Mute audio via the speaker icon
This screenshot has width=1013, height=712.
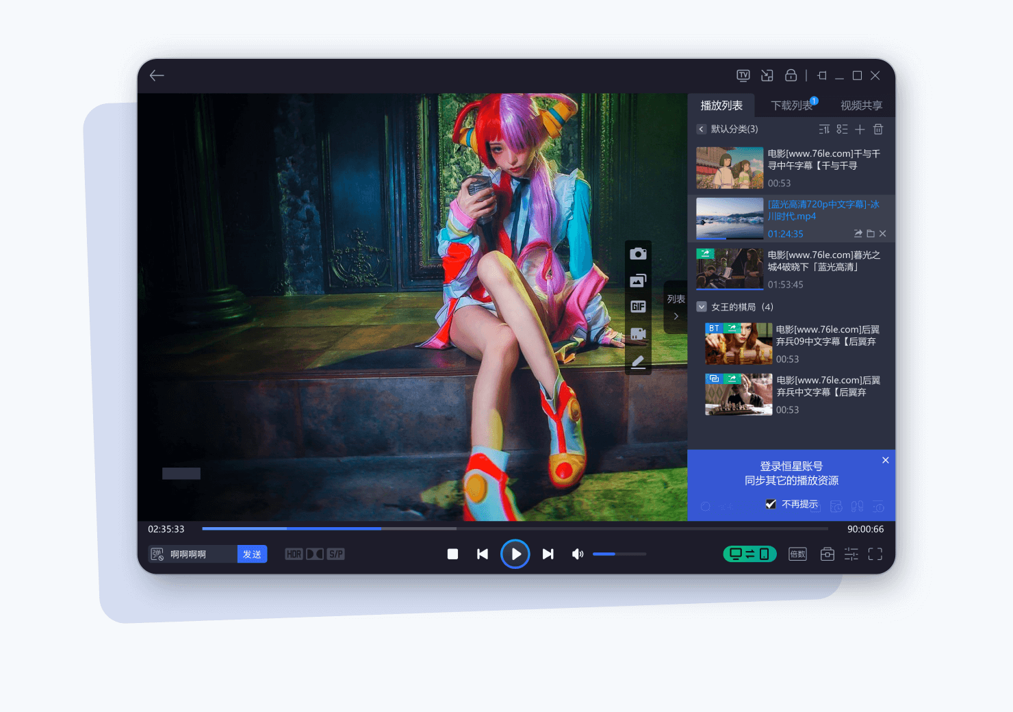point(578,554)
